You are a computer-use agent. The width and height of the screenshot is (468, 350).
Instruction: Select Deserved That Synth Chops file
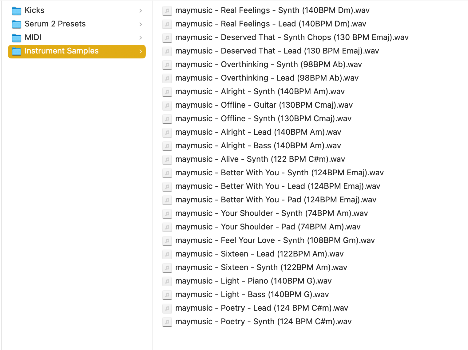click(x=292, y=38)
